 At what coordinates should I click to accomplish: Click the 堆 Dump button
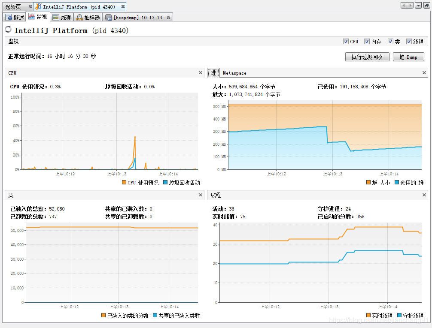coord(408,57)
